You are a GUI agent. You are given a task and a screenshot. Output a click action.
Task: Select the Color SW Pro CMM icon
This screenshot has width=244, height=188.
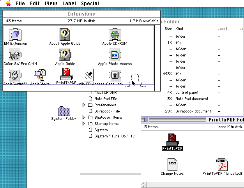click(x=15, y=55)
